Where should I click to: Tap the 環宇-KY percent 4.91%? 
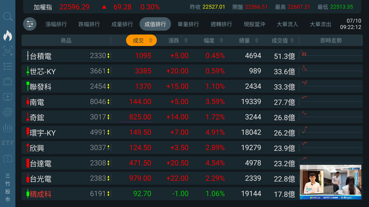pos(215,132)
